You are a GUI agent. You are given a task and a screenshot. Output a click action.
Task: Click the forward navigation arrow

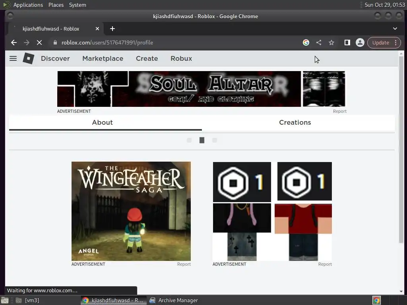(x=27, y=42)
